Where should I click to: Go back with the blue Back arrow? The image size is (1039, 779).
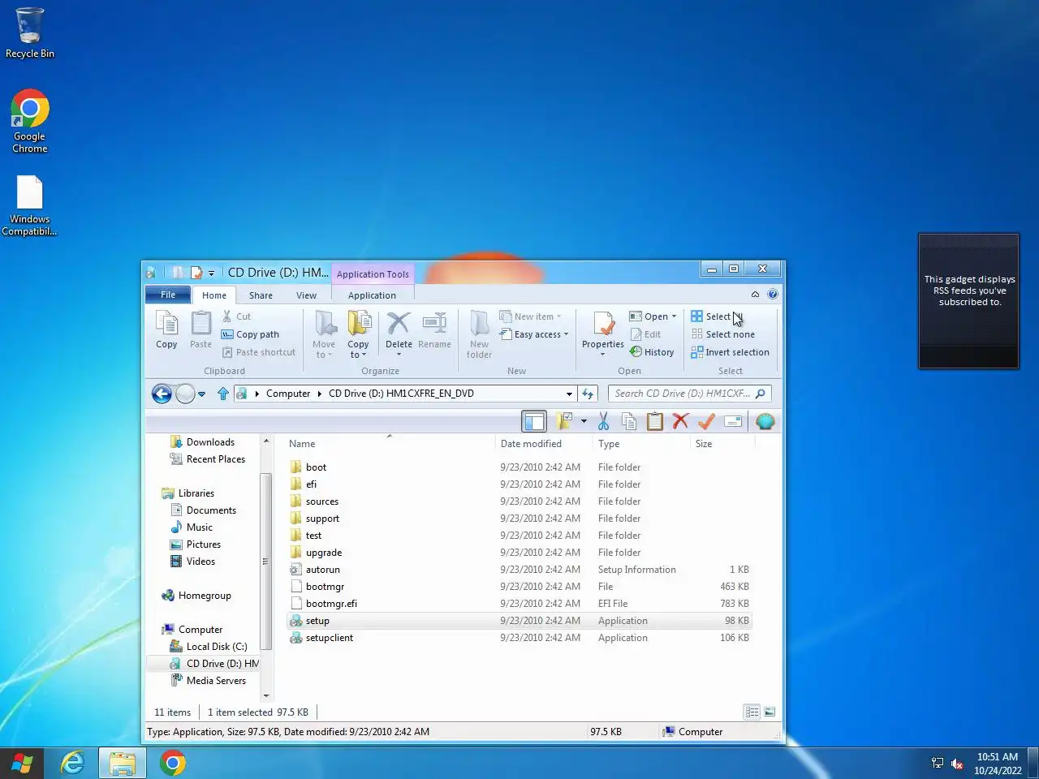point(162,394)
